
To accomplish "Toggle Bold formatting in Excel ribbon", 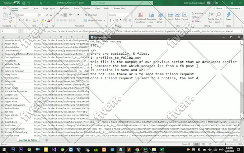I will click(x=19, y=20).
